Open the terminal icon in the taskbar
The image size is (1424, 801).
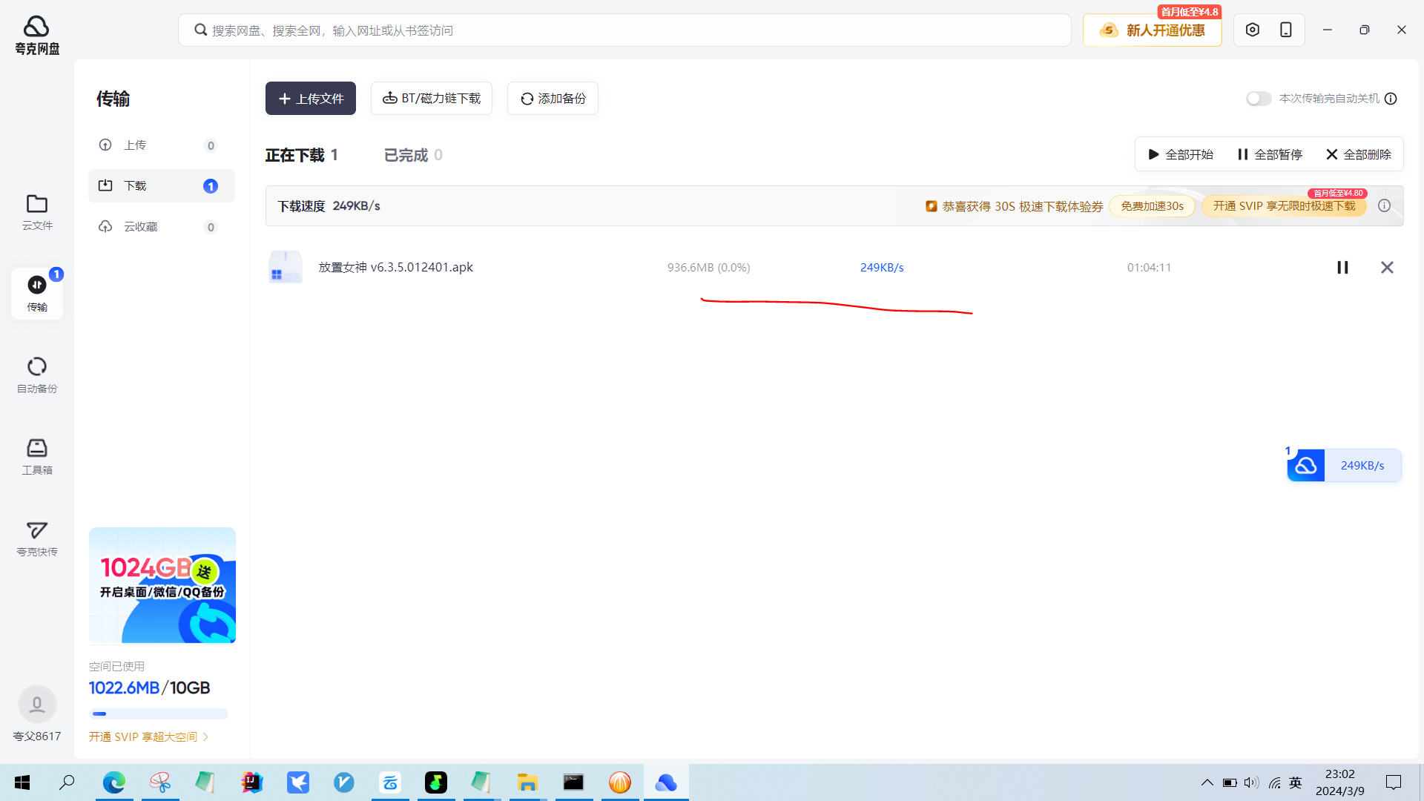coord(573,782)
